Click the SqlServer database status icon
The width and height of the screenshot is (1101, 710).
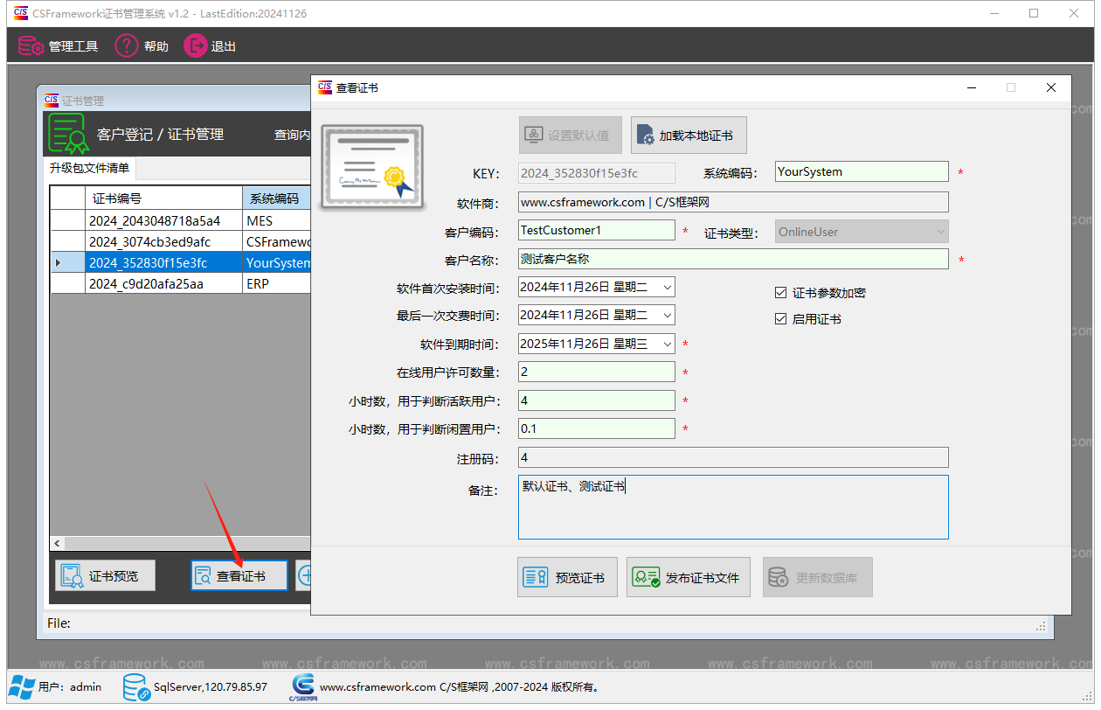(x=136, y=687)
